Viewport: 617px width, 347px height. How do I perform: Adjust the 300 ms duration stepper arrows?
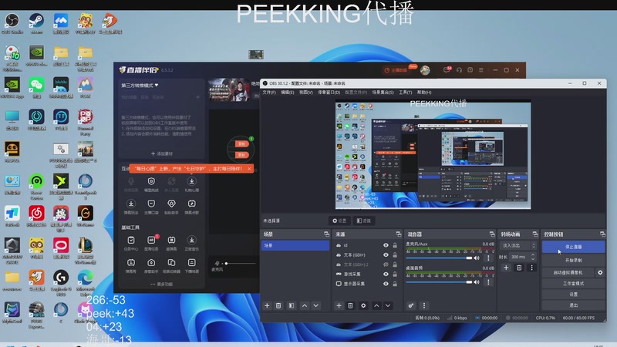click(533, 257)
